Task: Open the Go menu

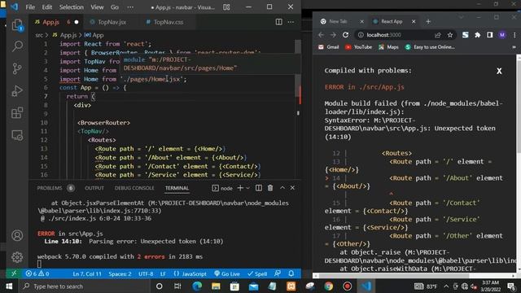Action: click(115, 7)
